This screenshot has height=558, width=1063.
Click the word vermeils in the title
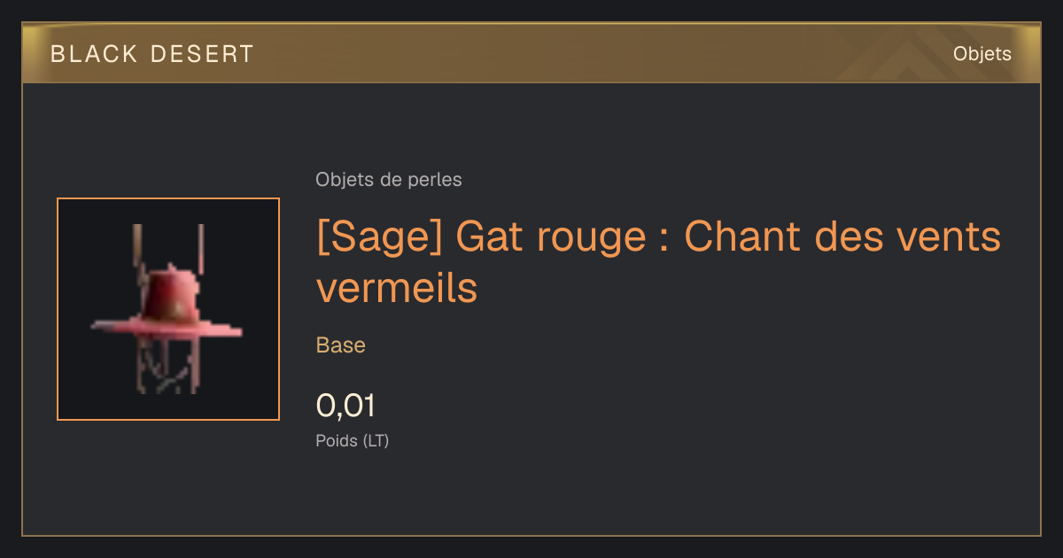pos(397,288)
